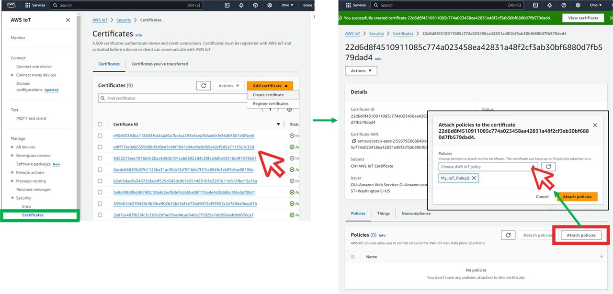Go to next page of certificates list

coord(278,110)
